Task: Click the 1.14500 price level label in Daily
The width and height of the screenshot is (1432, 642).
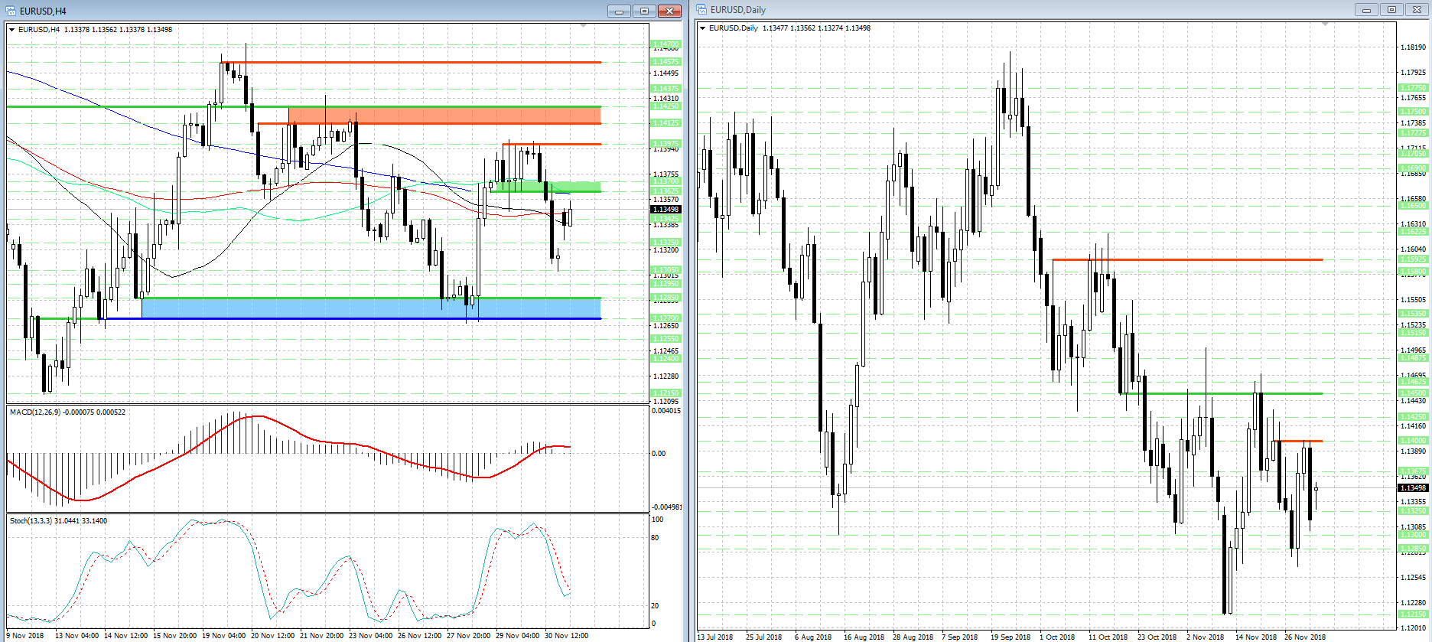Action: click(1413, 393)
